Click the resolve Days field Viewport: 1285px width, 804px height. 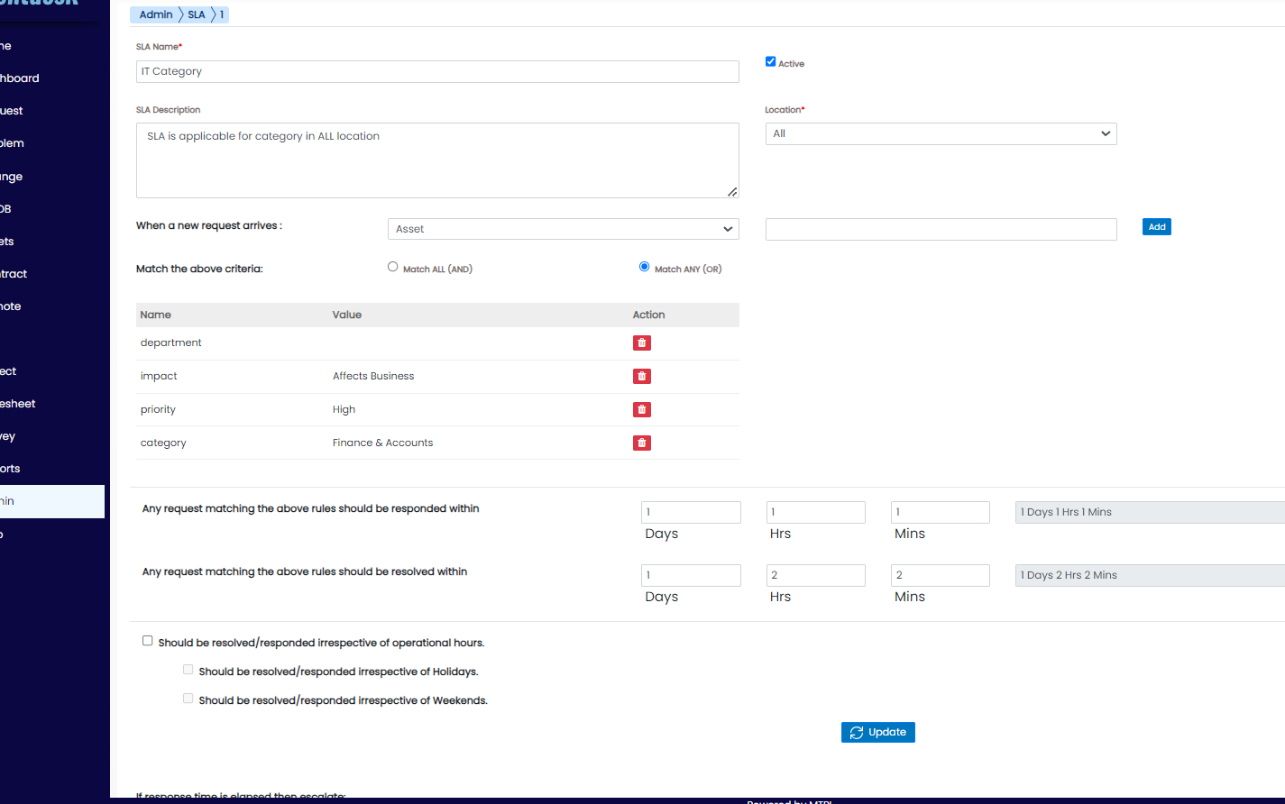pos(691,575)
